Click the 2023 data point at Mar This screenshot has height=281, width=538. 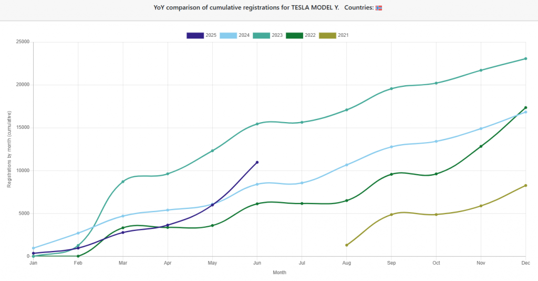pos(123,182)
